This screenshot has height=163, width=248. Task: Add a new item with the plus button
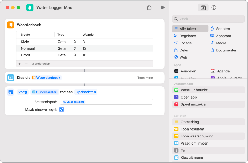19,64
